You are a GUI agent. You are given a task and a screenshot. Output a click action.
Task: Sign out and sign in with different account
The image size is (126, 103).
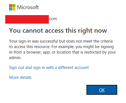49,68
